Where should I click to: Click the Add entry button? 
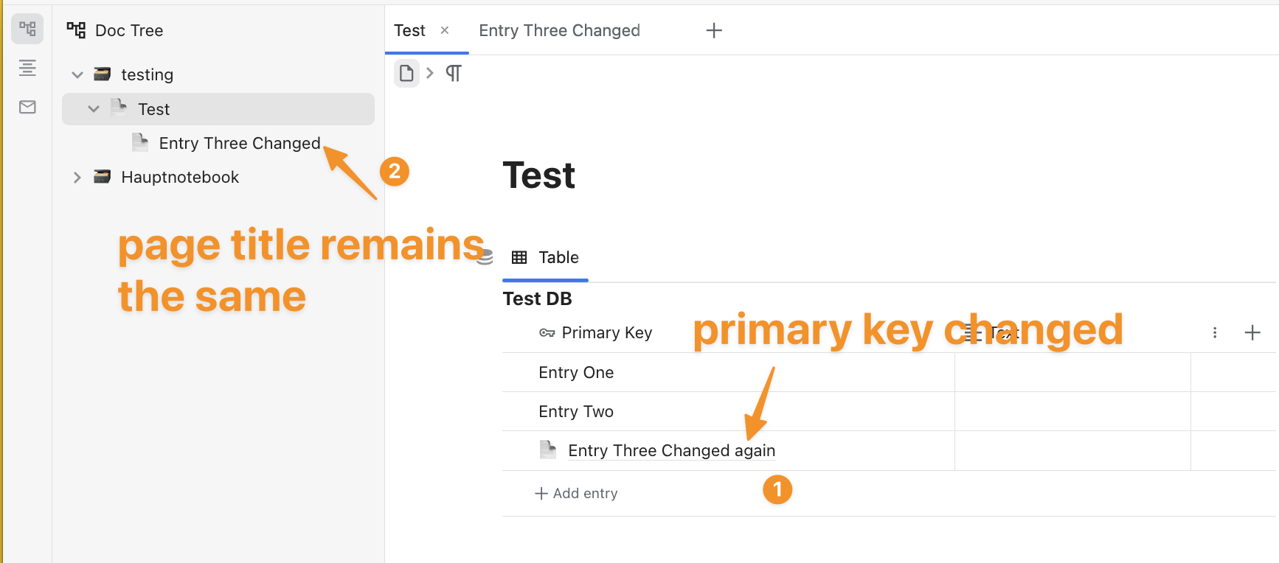point(577,494)
